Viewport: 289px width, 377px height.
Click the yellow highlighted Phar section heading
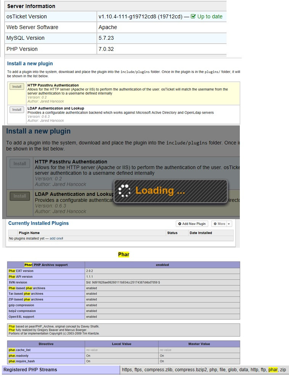[124, 255]
